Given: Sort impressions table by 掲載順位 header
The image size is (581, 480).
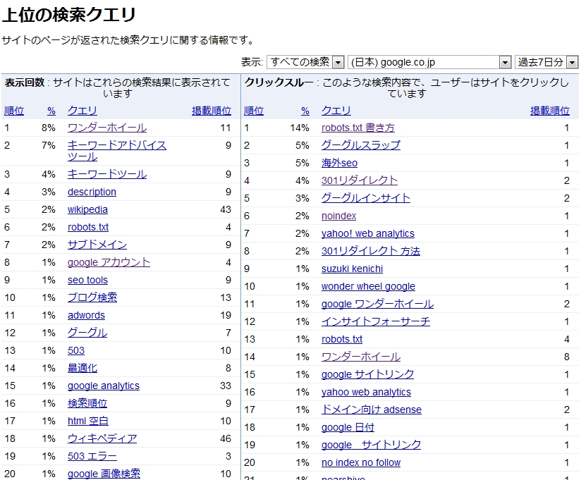Looking at the screenshot, I should tap(212, 111).
